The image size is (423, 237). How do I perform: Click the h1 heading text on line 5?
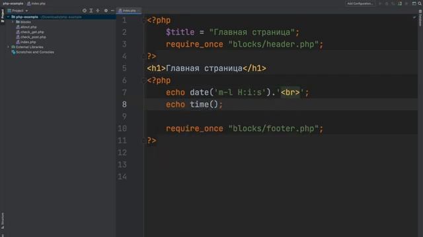tap(204, 68)
